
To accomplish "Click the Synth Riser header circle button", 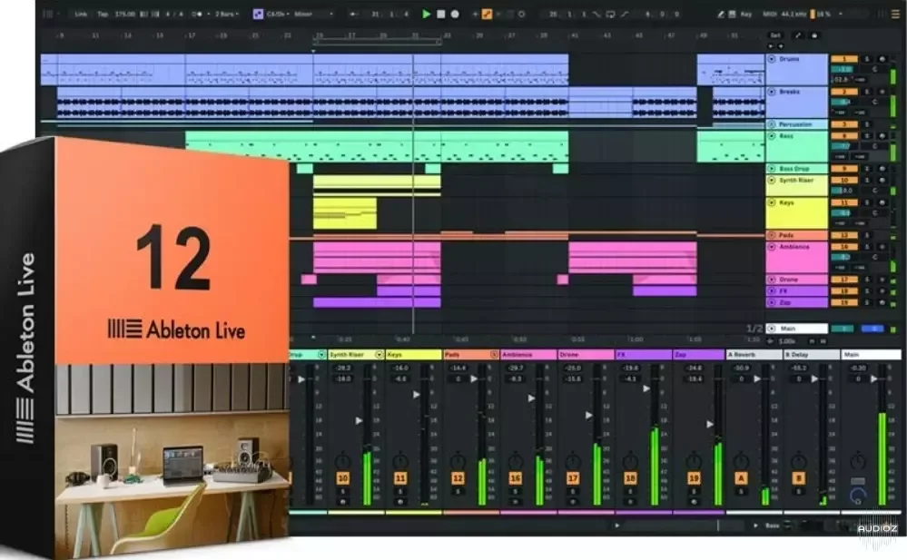I will (x=379, y=355).
